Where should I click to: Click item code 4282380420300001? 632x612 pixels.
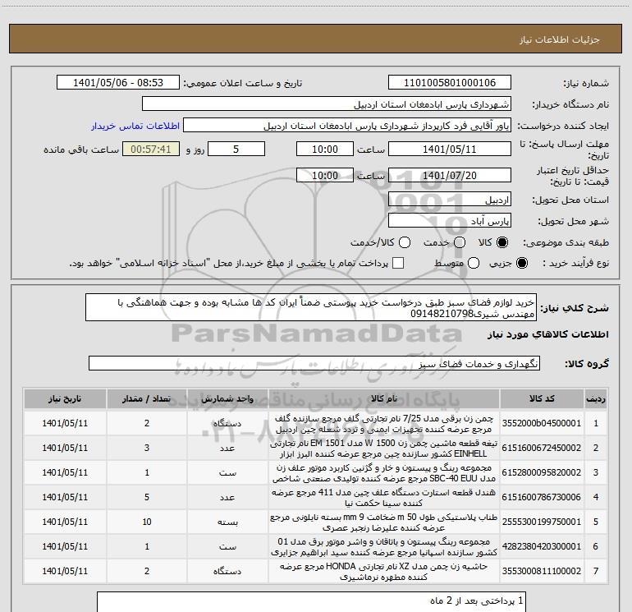tap(542, 546)
